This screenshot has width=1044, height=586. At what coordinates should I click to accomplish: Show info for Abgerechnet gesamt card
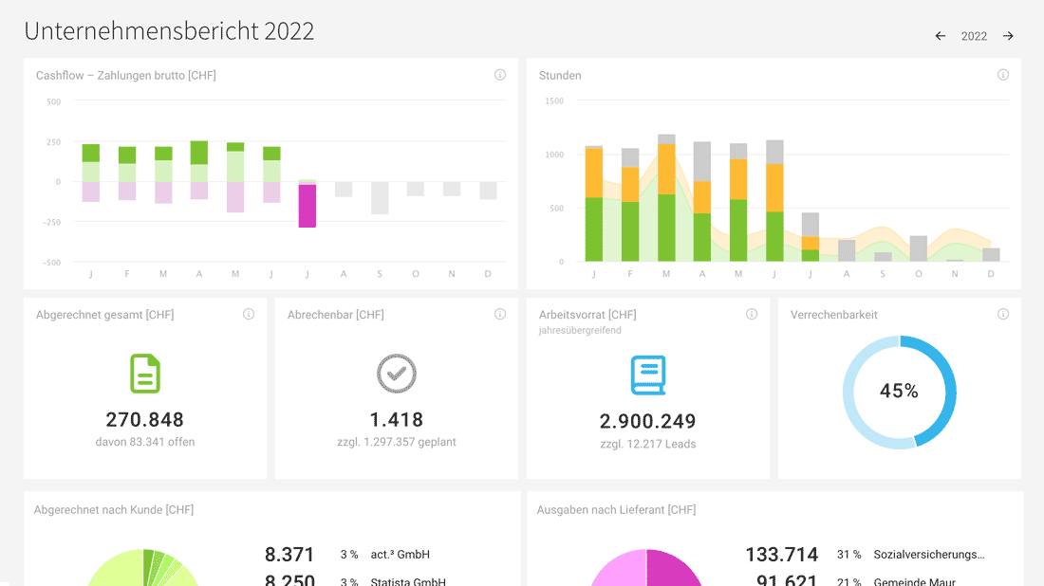coord(249,314)
